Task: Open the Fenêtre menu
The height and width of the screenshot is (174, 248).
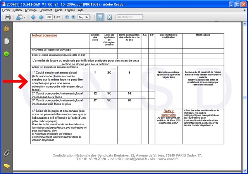Action: coord(70,10)
